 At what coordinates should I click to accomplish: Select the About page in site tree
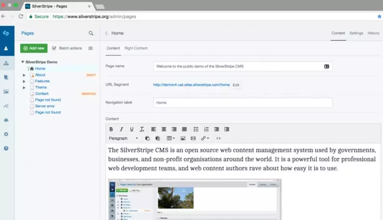40,75
